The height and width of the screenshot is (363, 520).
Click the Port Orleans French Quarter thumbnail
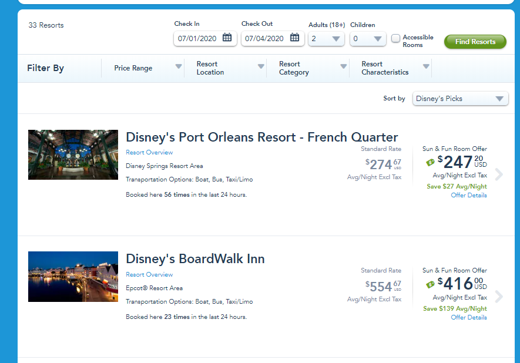click(x=73, y=154)
